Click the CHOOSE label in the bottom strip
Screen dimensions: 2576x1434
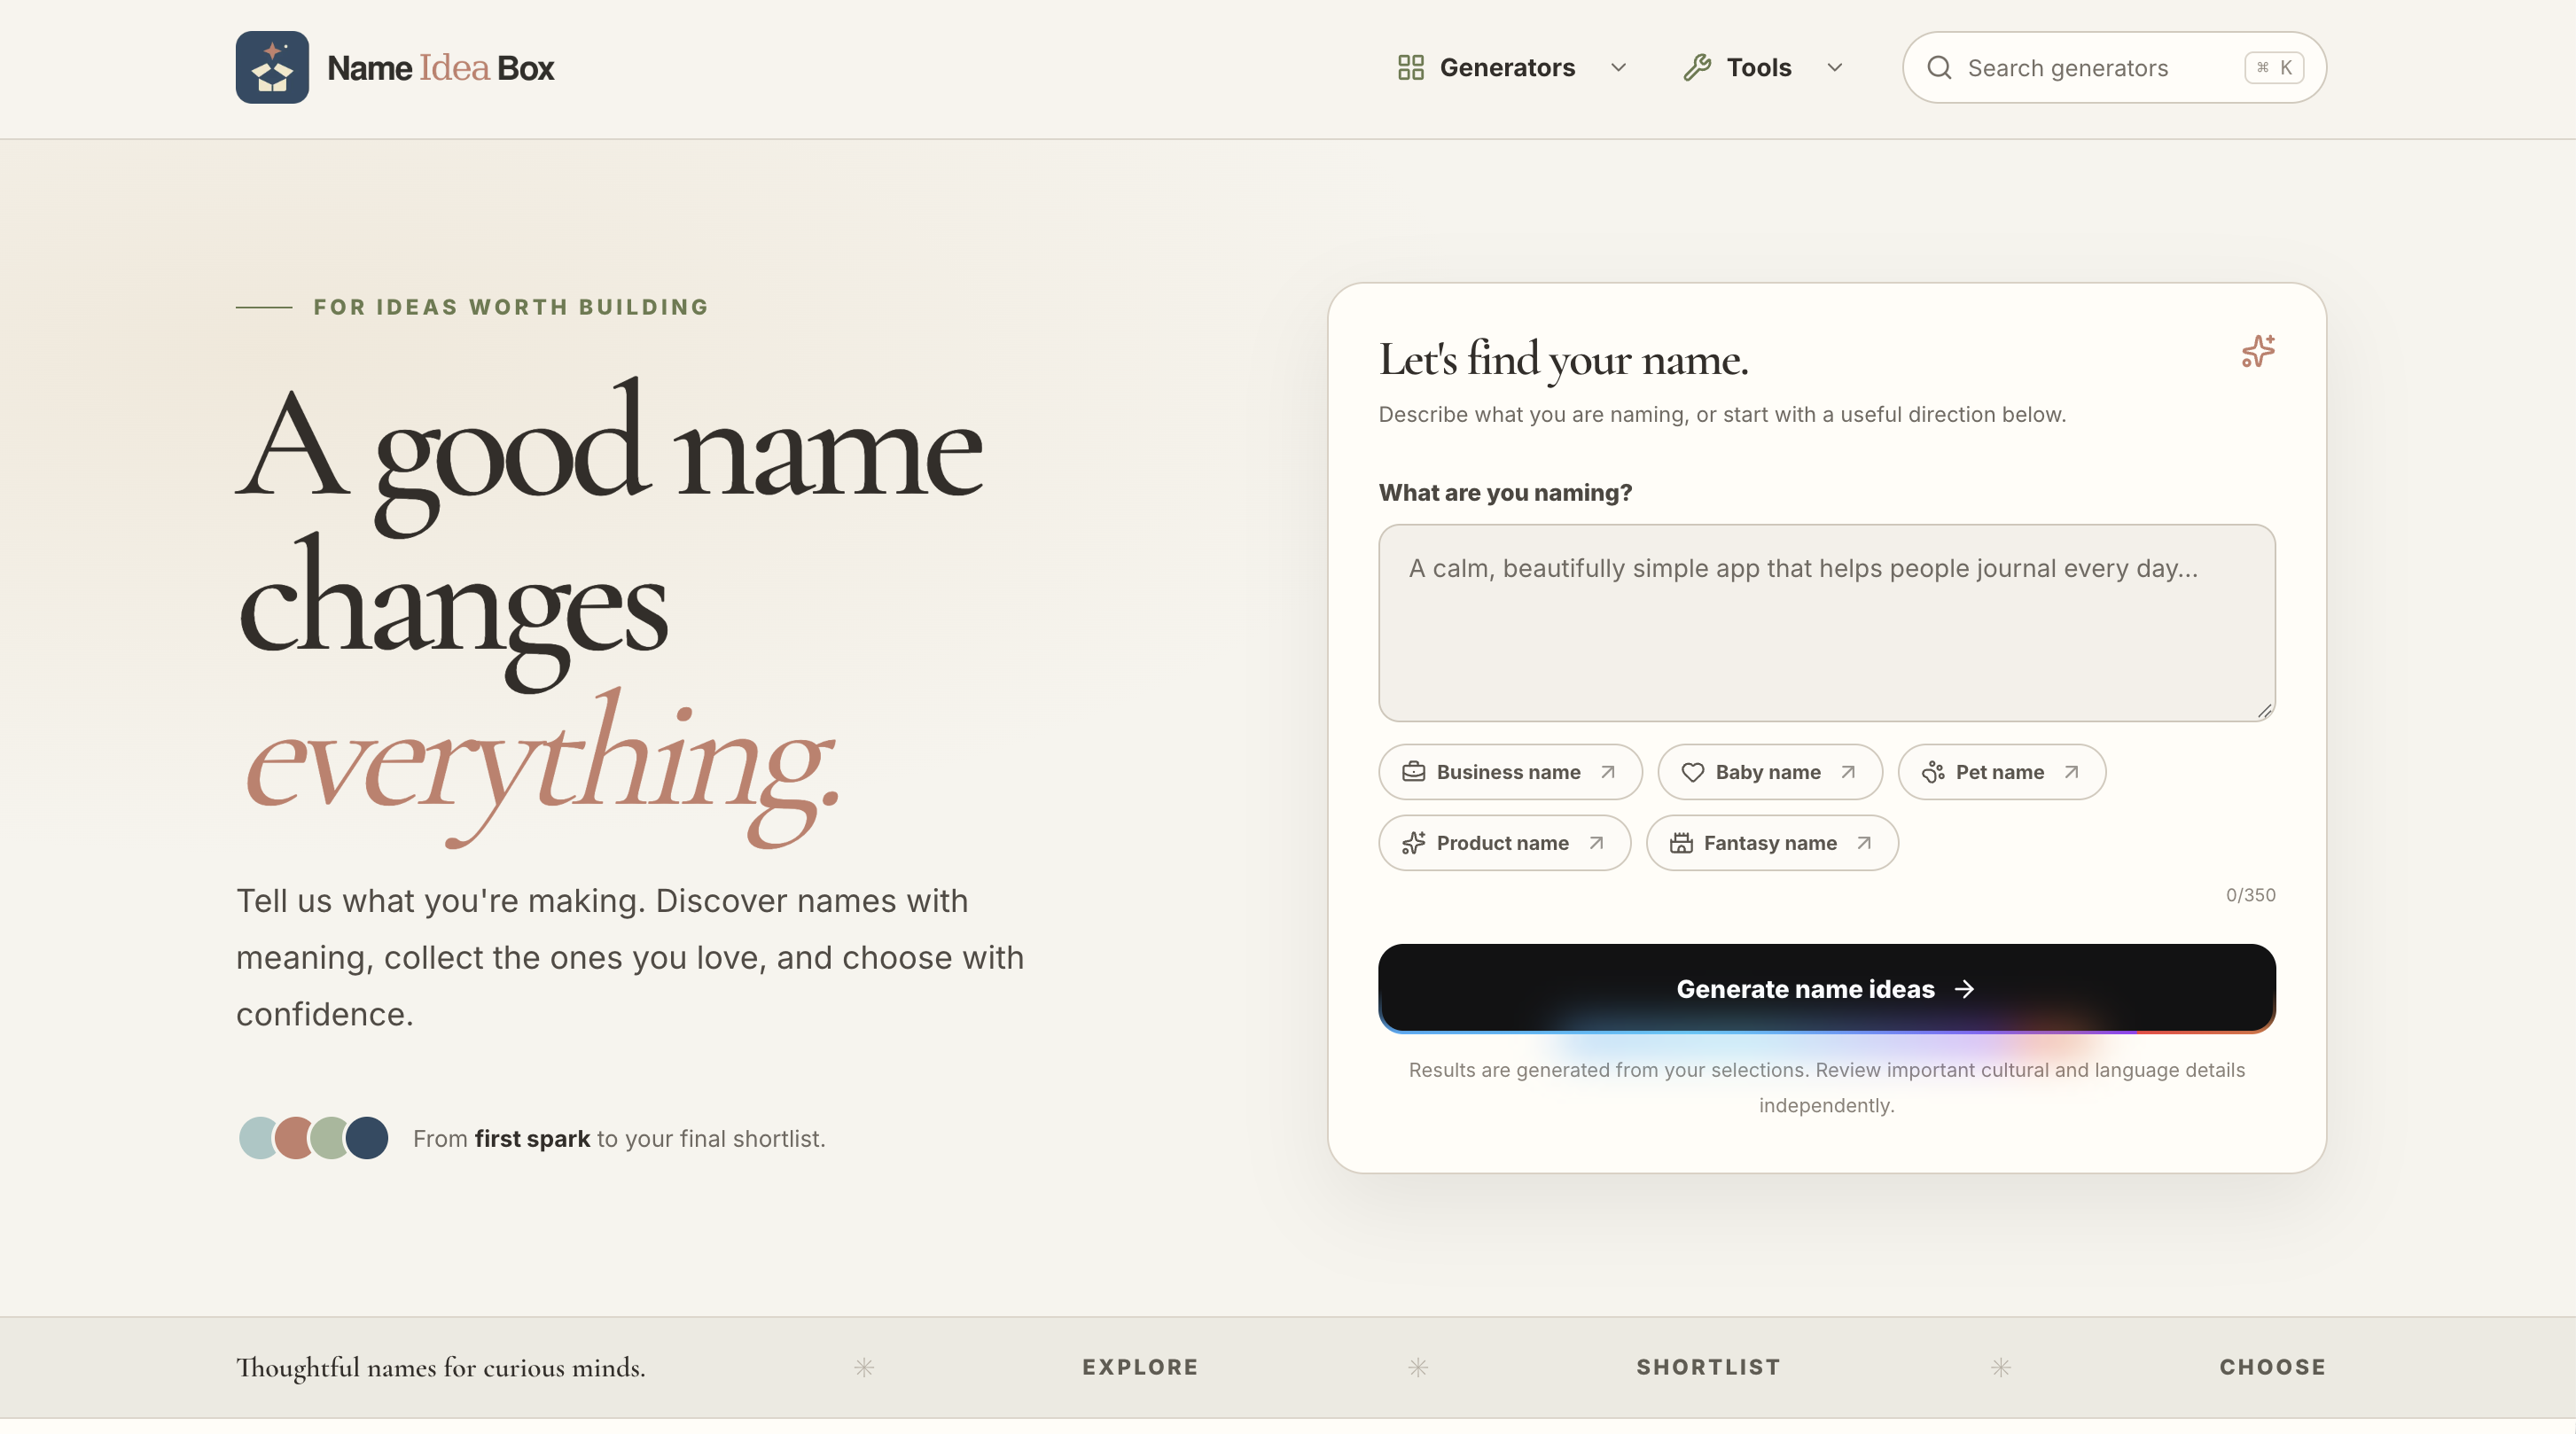(2272, 1366)
